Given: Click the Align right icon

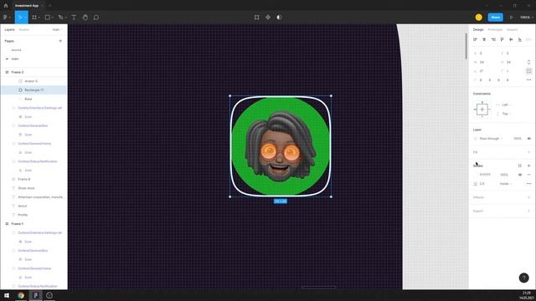Looking at the screenshot, I should 493,39.
